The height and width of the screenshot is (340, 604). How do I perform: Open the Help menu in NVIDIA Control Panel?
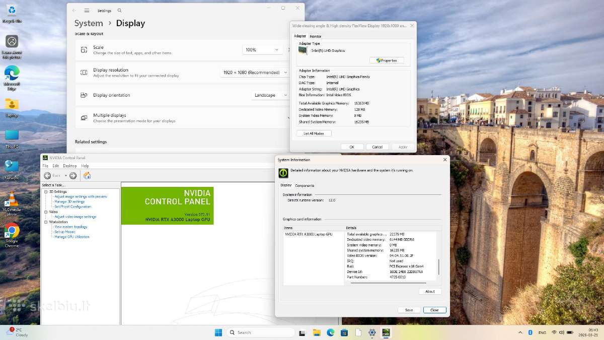[85, 166]
